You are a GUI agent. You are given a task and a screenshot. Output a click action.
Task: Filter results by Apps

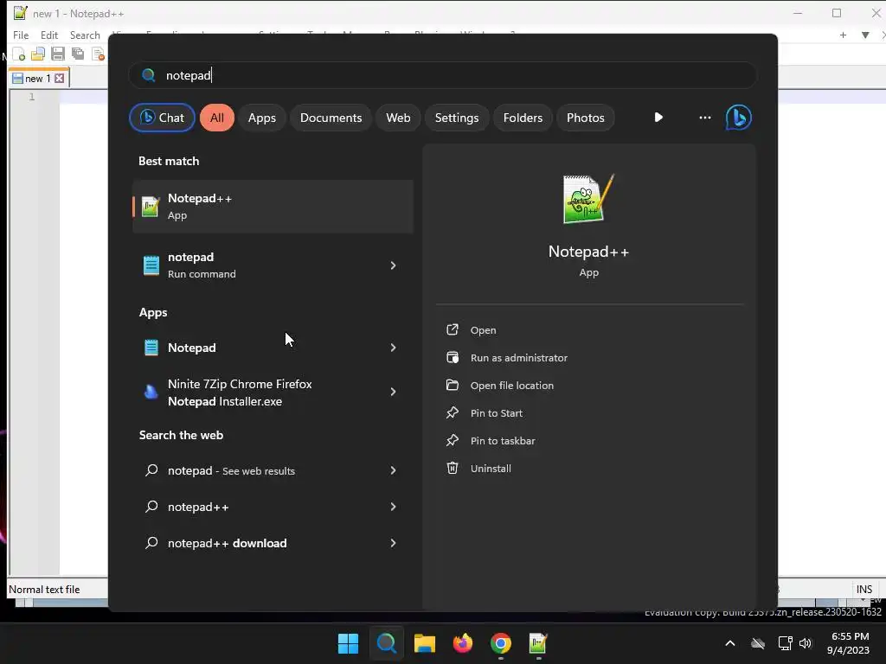(261, 118)
